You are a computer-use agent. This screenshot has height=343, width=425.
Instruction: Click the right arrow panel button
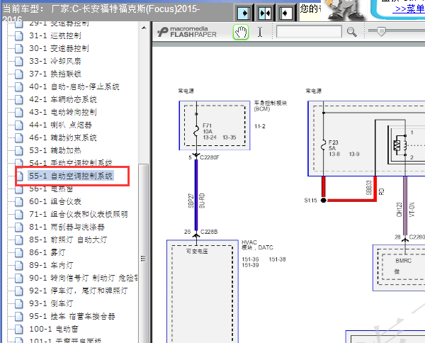244,13
